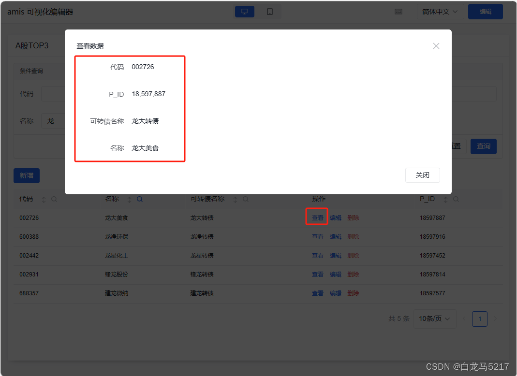Viewport: 517px width, 376px height.
Task: Delete the 建龙微纳 row
Action: click(x=353, y=293)
